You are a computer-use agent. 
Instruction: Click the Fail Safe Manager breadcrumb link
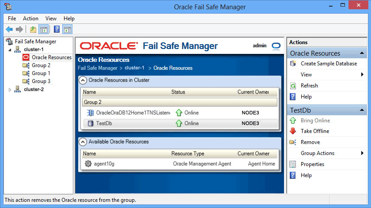[x=98, y=68]
